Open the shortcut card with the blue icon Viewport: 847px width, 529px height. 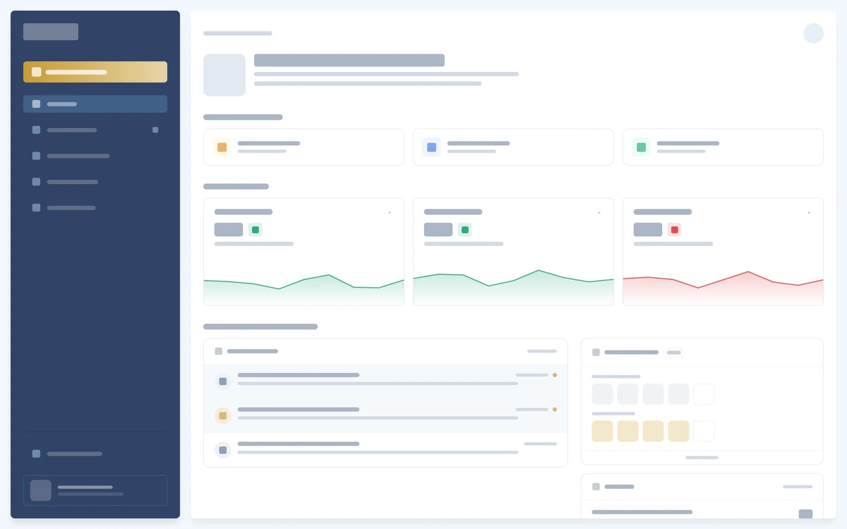(513, 147)
